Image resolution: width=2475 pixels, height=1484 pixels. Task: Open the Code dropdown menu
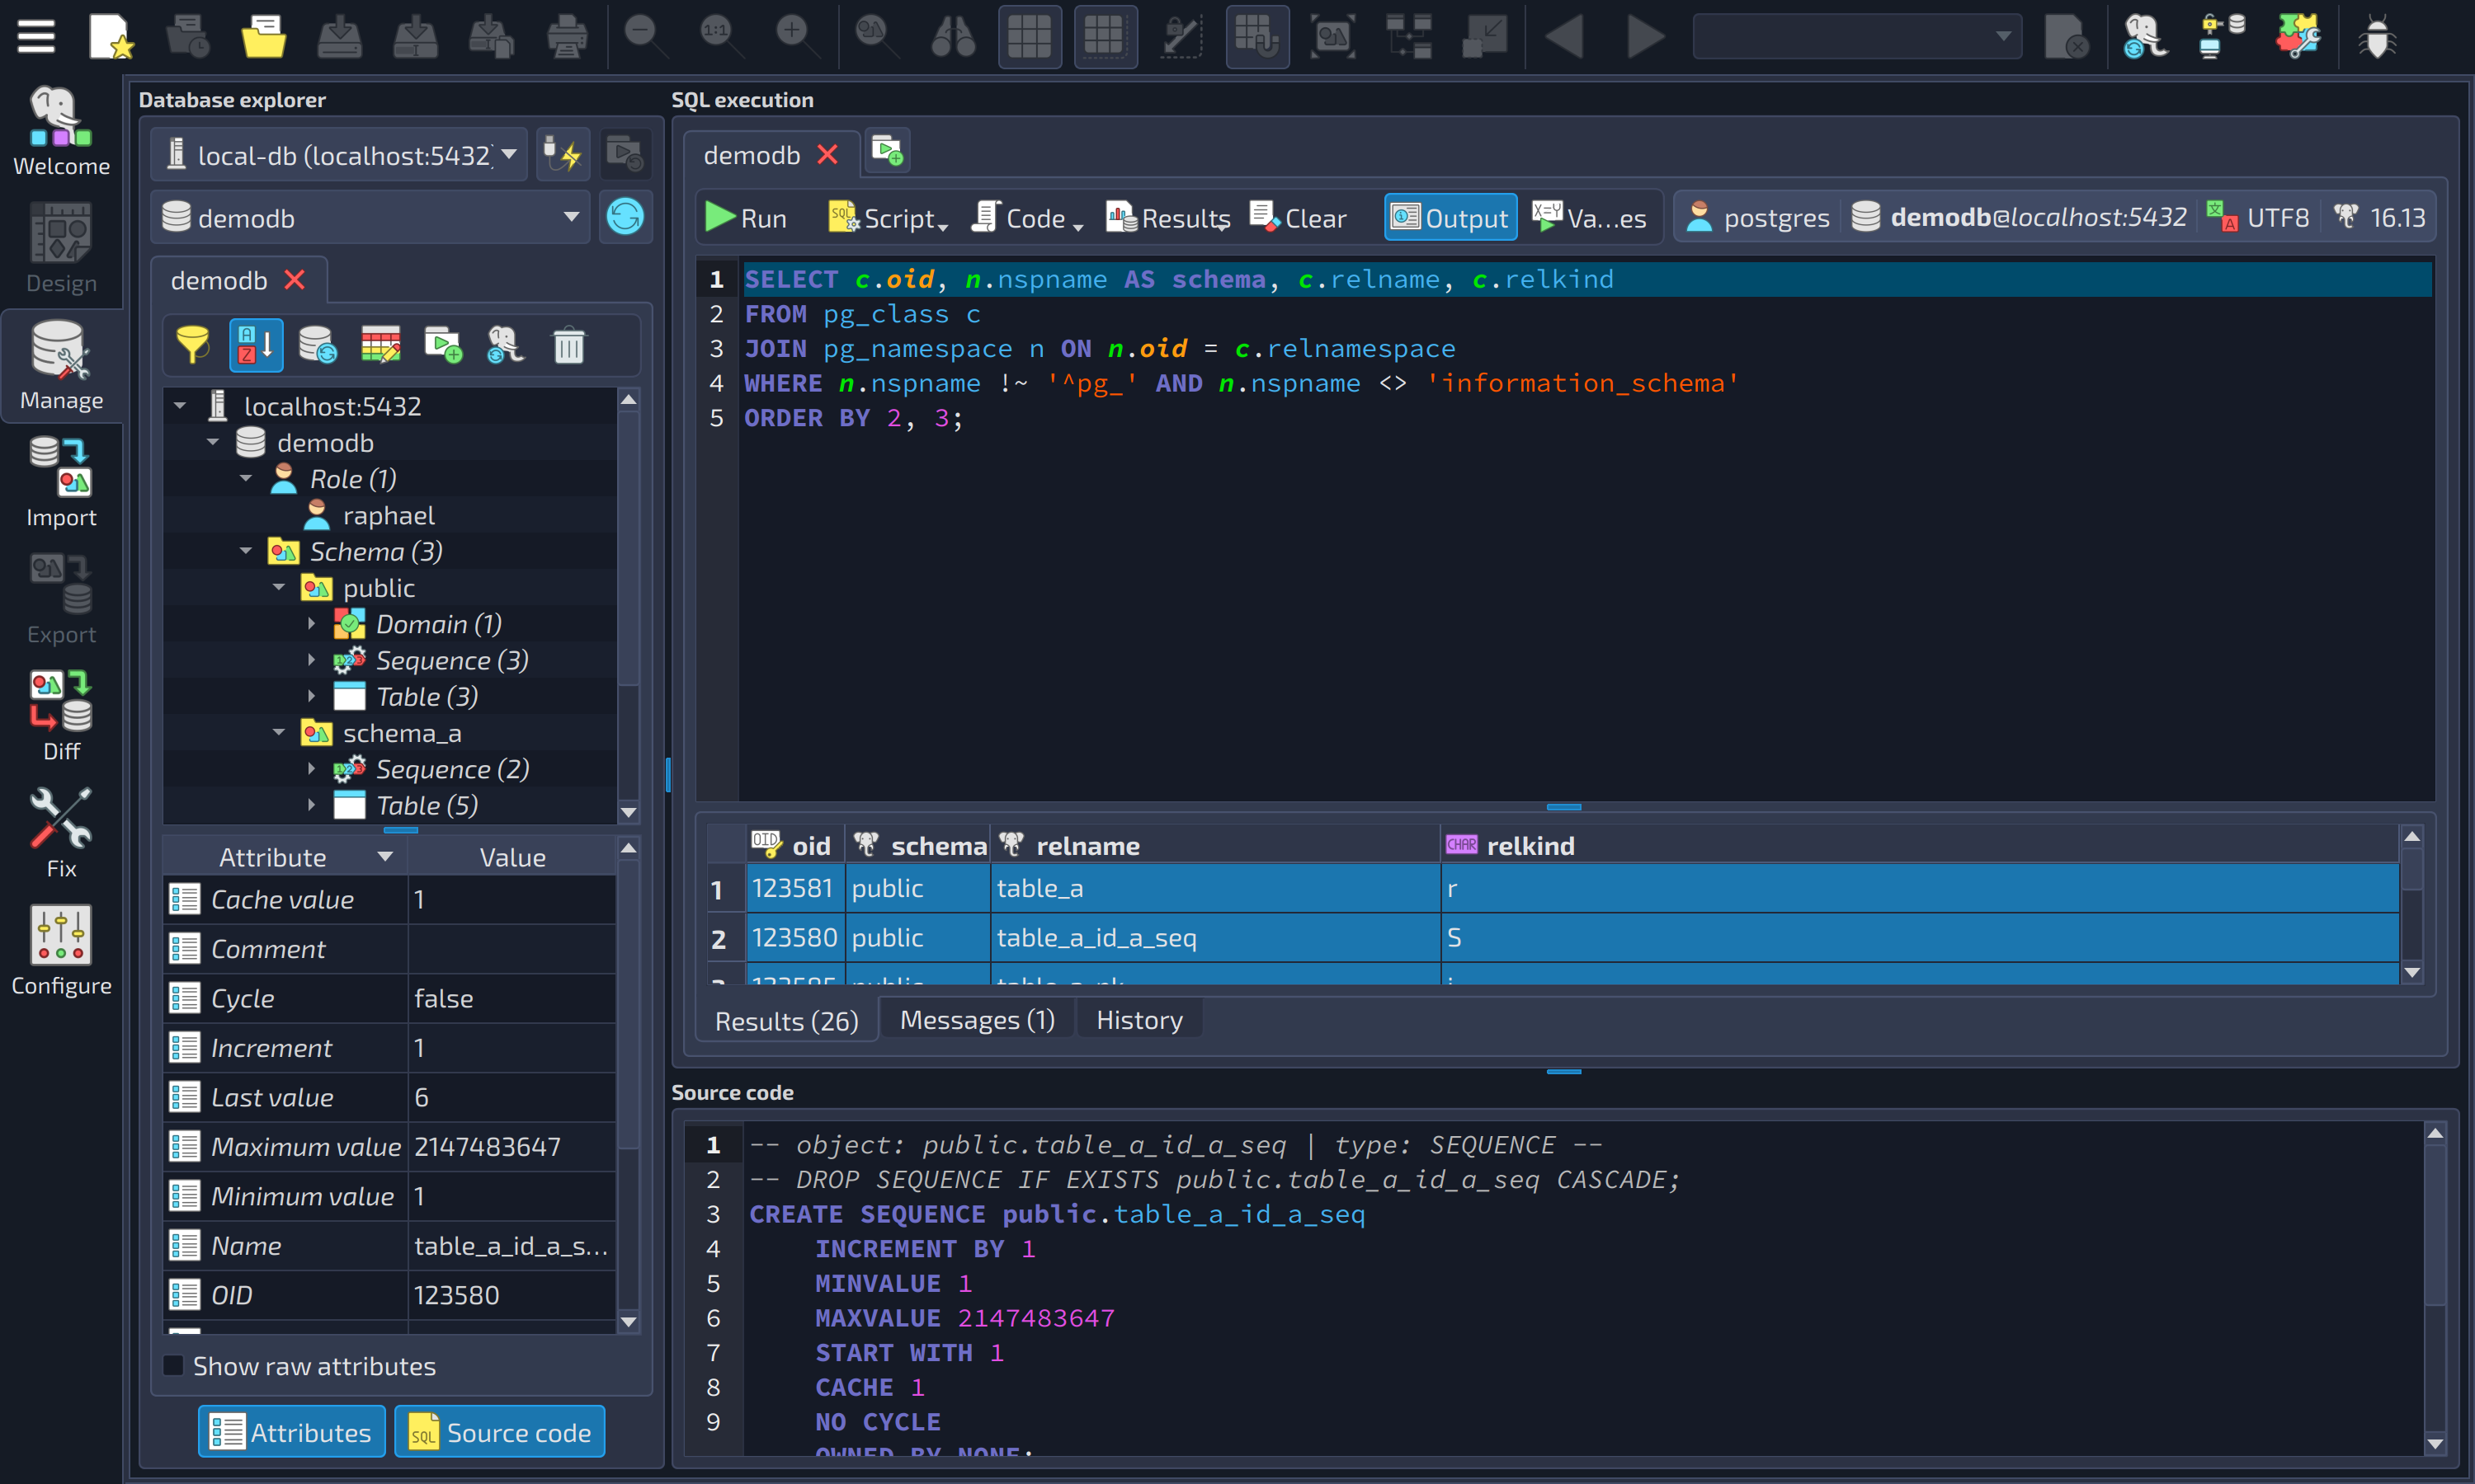coord(1027,218)
